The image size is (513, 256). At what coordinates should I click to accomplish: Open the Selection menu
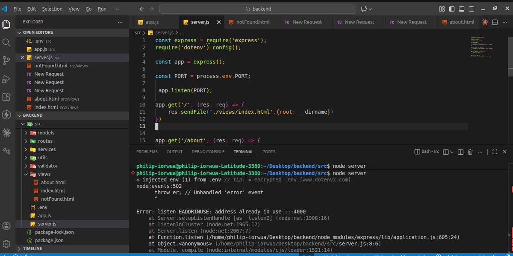click(52, 9)
